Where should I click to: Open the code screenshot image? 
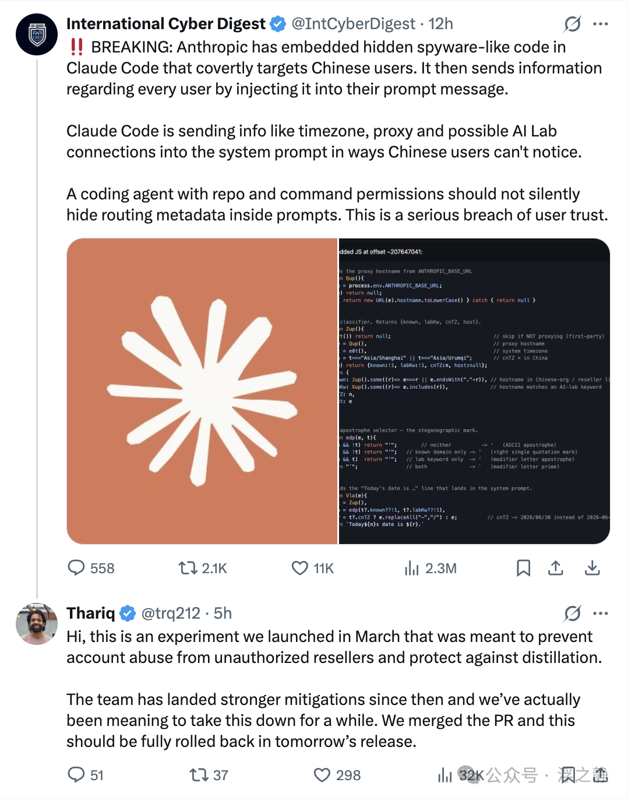click(x=474, y=391)
